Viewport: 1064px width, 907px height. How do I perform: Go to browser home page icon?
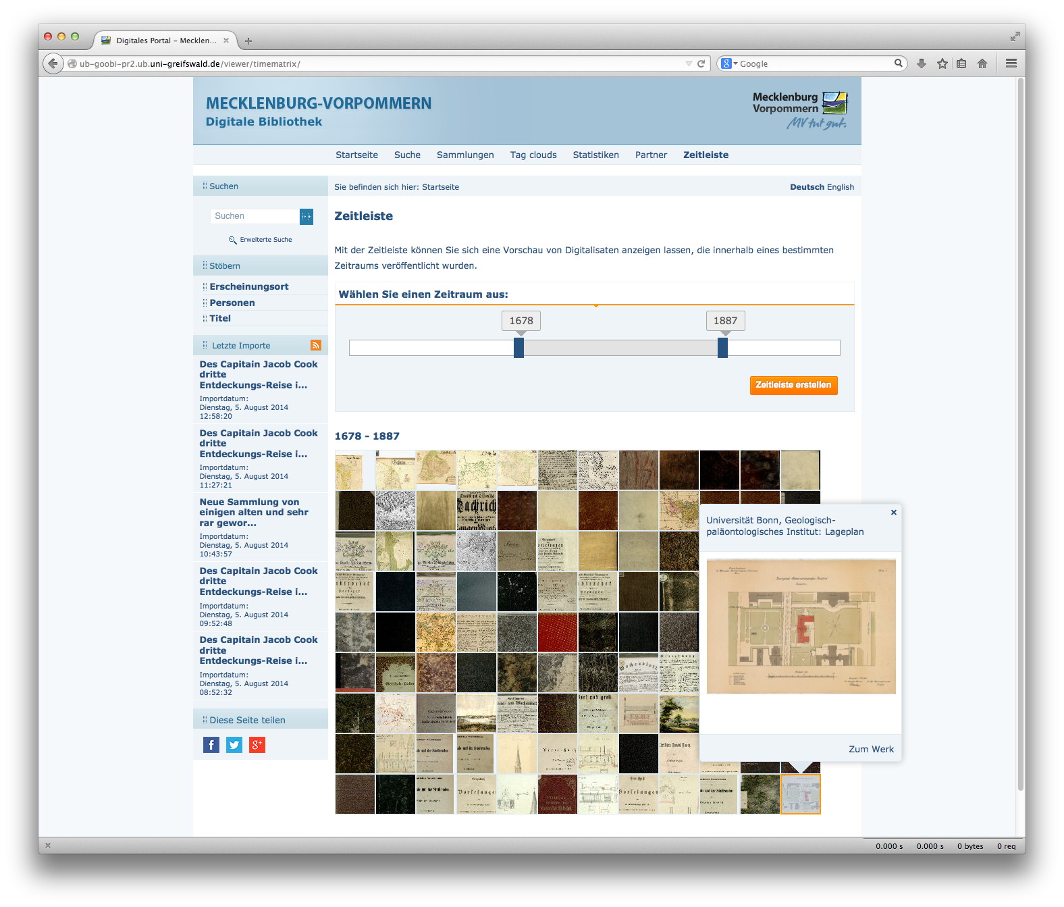982,63
